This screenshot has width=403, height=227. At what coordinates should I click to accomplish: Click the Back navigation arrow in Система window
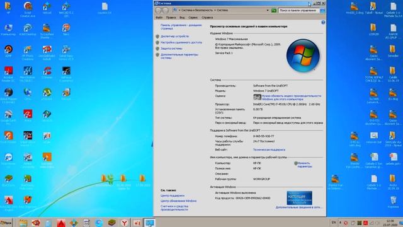click(x=158, y=11)
